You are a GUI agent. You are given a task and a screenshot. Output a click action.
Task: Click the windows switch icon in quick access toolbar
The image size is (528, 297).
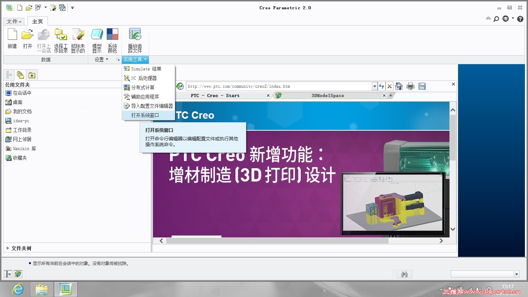click(x=38, y=8)
